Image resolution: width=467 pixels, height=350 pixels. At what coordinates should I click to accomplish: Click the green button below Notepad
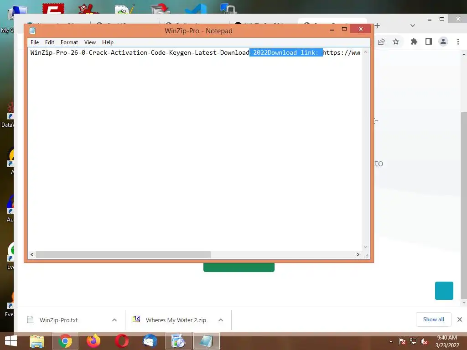(239, 267)
